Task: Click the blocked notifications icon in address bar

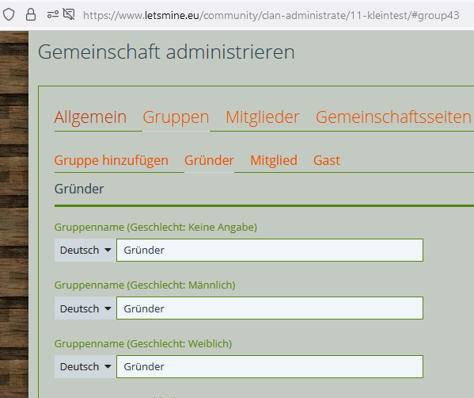Action: coord(69,14)
